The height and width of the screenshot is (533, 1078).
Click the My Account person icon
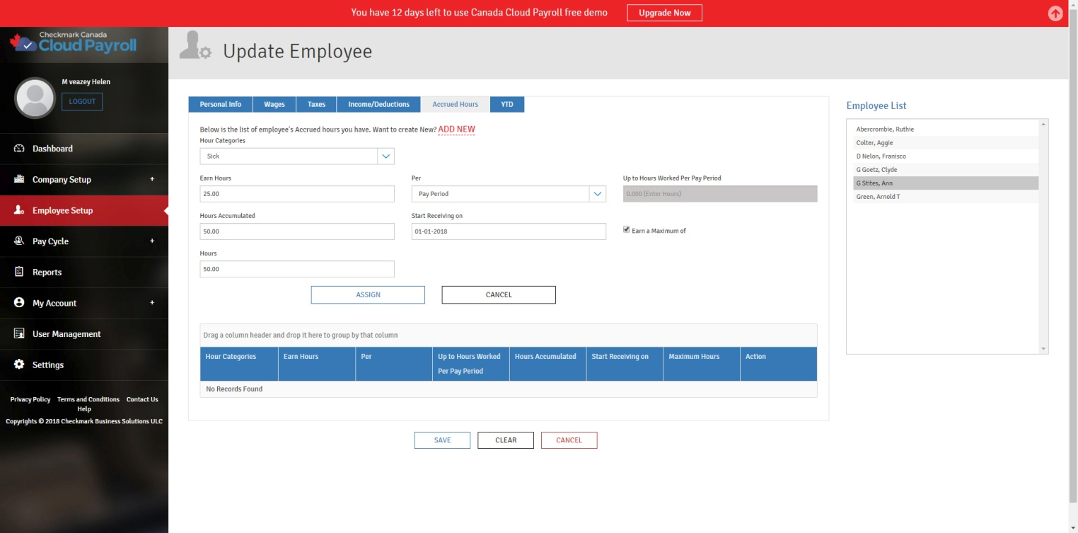pyautogui.click(x=19, y=303)
